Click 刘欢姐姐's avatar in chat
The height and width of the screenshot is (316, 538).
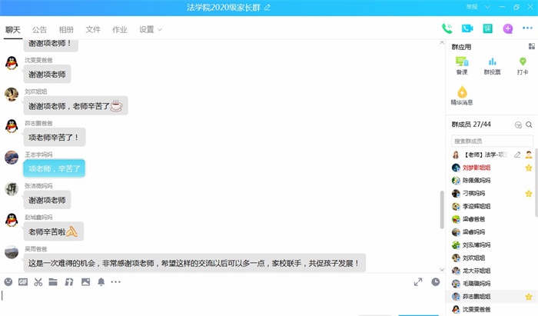[x=12, y=95]
